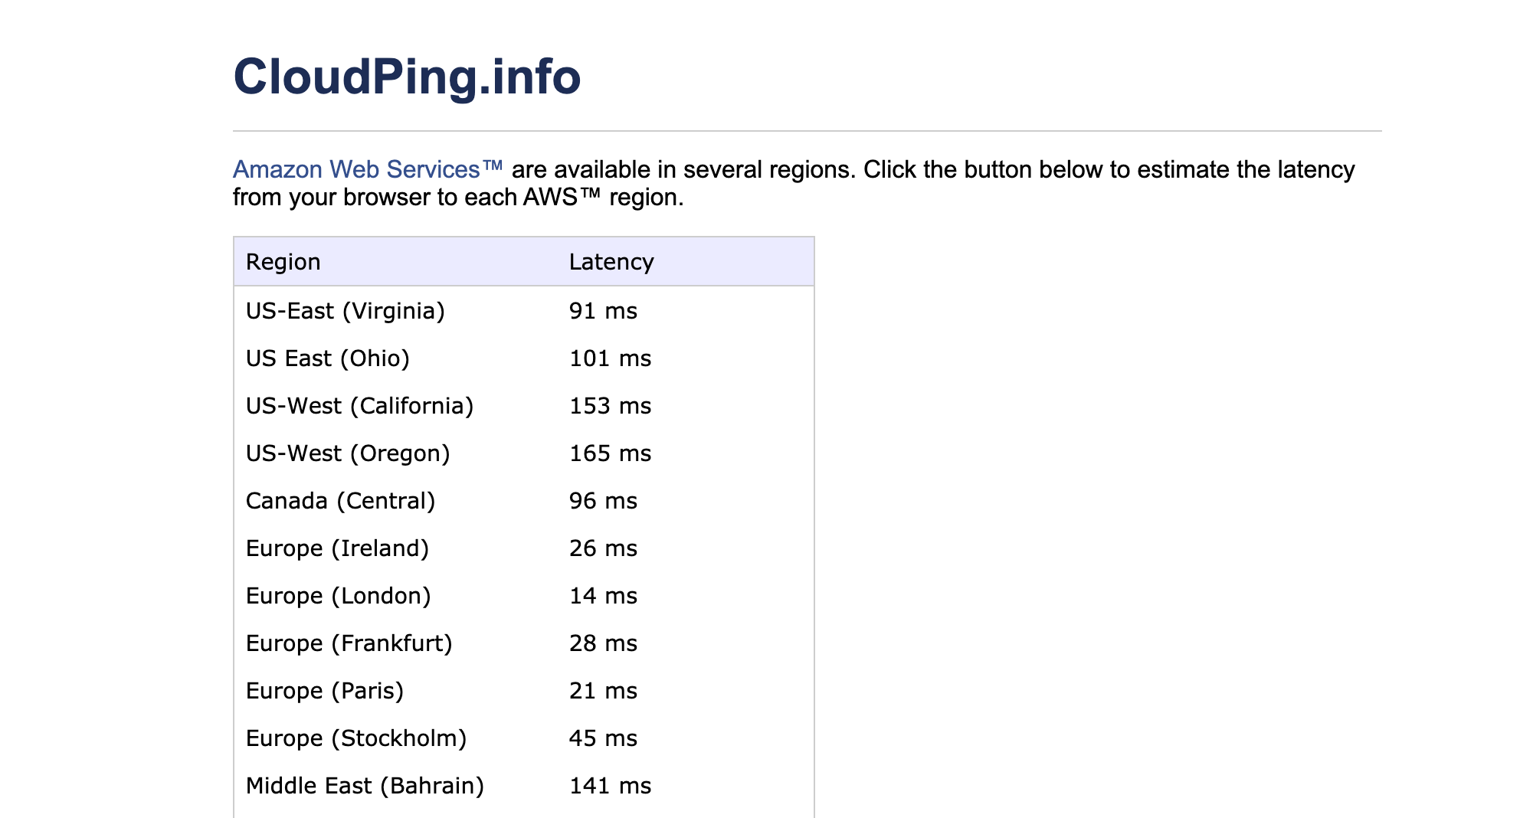Click the Region column header
This screenshot has height=818, width=1520.
(282, 261)
